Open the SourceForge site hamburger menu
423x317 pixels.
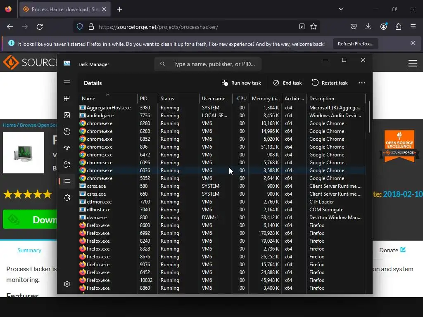click(413, 63)
